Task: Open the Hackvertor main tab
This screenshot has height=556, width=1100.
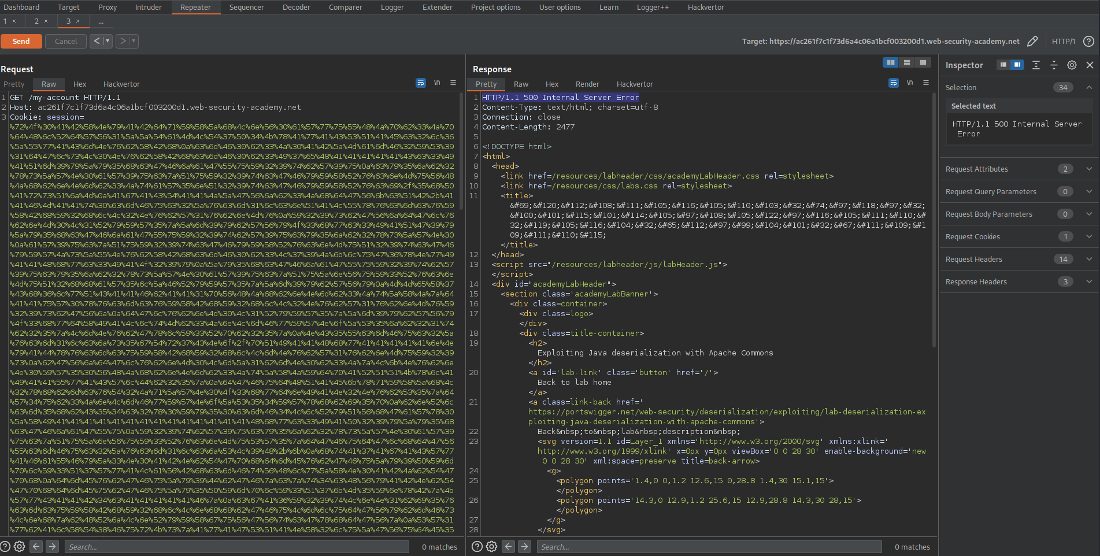Action: pyautogui.click(x=706, y=7)
